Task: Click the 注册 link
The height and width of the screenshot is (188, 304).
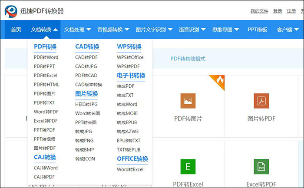Action: coord(291,11)
